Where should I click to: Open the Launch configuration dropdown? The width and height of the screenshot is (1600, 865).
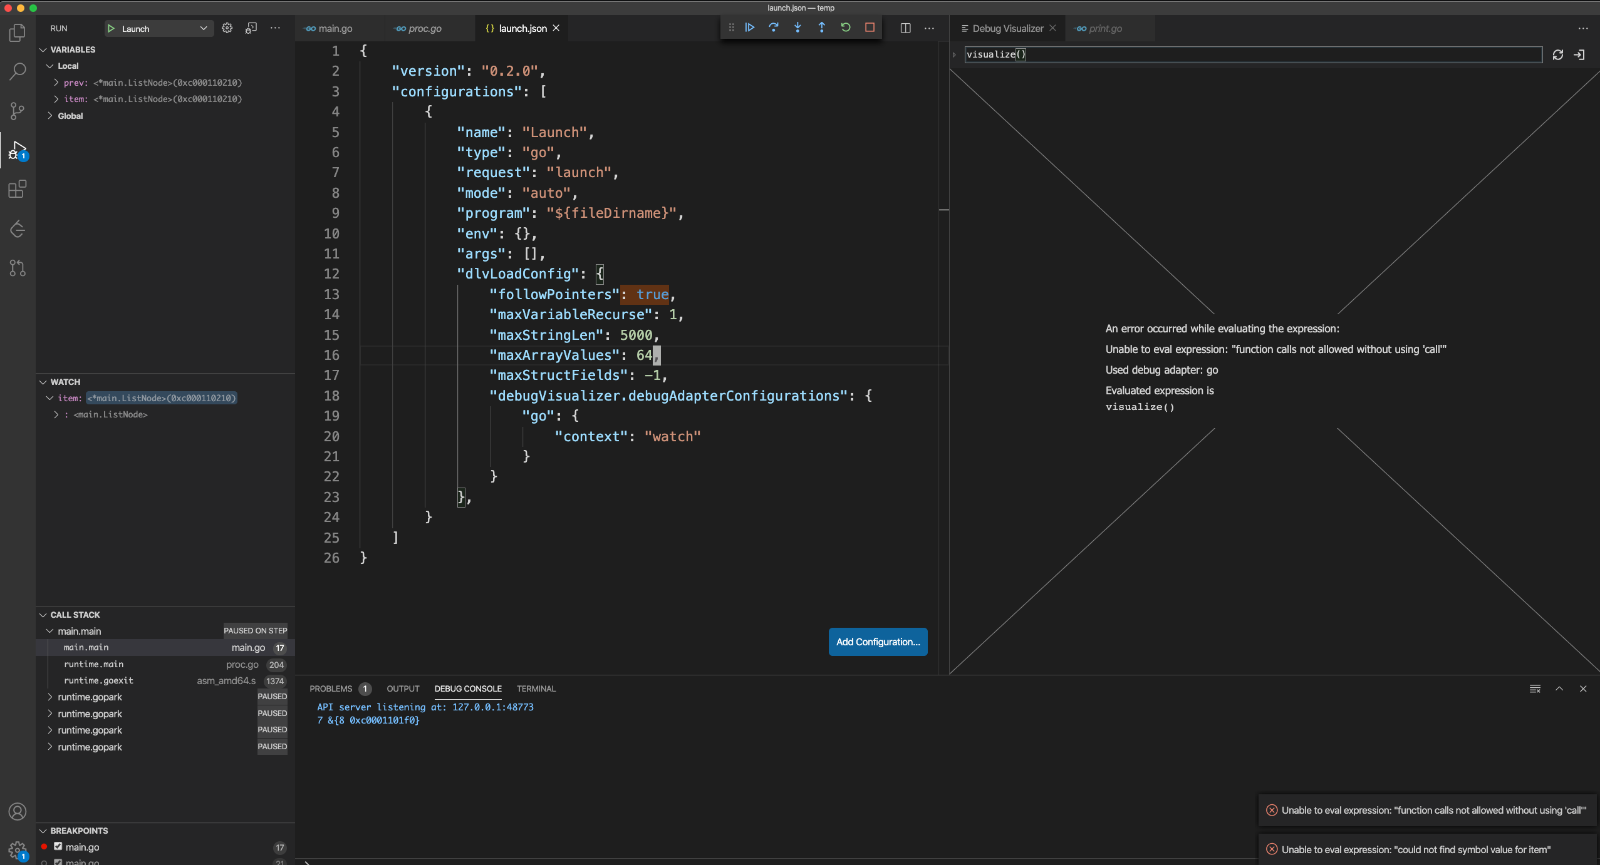point(204,28)
